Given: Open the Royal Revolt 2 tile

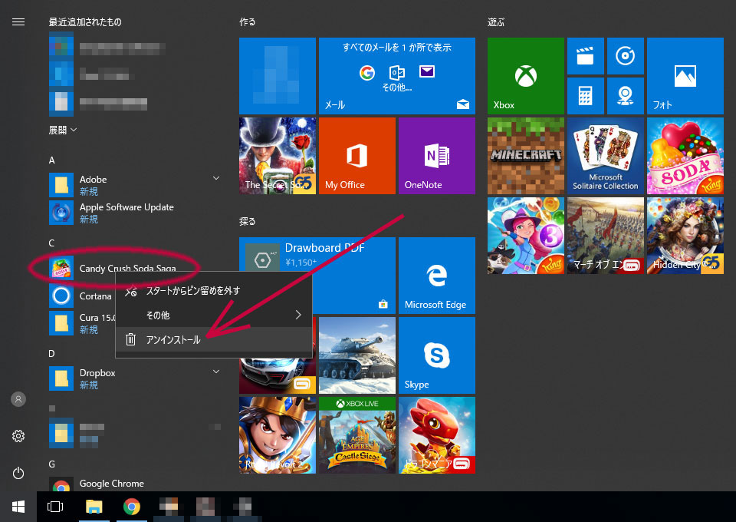Looking at the screenshot, I should click(x=278, y=435).
